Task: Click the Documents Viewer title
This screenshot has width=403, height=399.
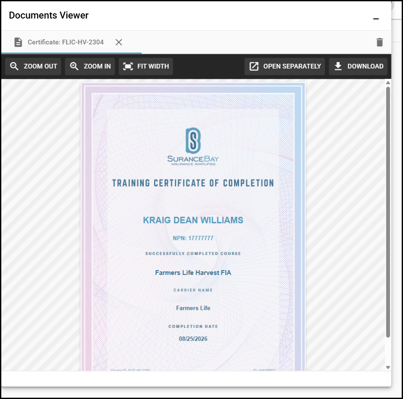Action: click(x=49, y=16)
